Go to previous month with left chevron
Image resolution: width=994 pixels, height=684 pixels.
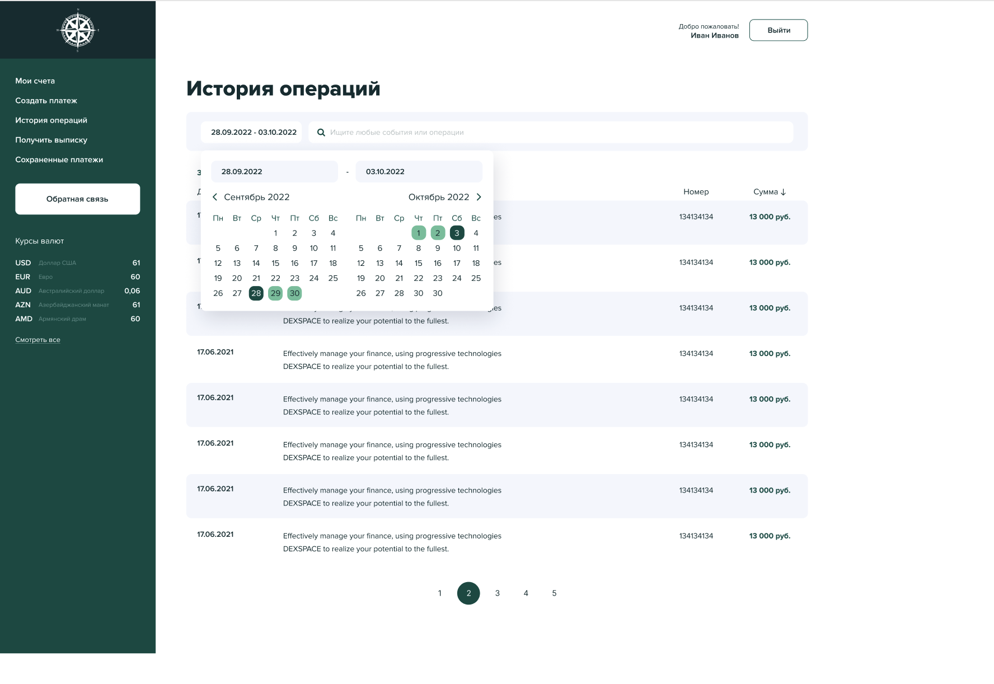click(x=215, y=197)
